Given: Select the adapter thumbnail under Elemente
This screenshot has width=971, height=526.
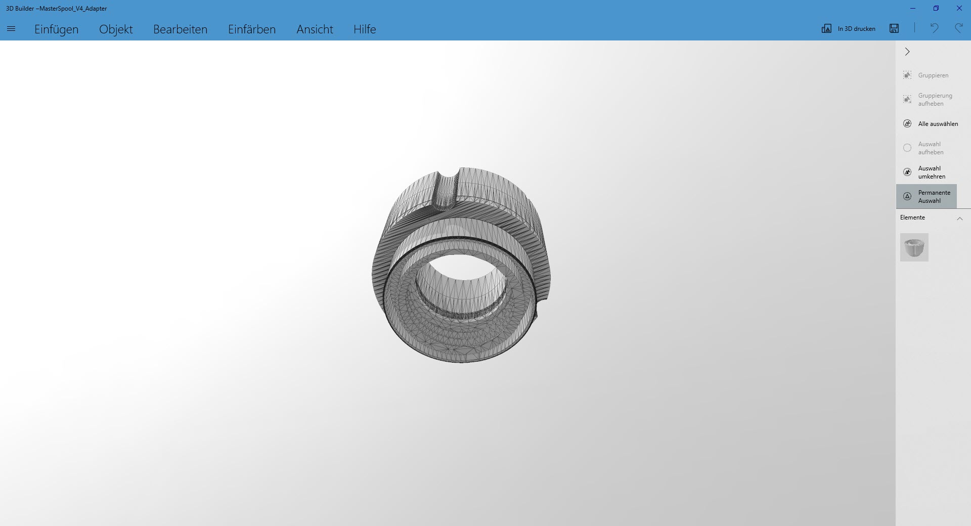Looking at the screenshot, I should (x=914, y=247).
